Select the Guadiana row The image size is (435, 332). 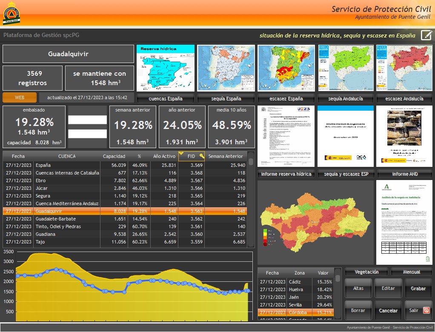(125, 234)
